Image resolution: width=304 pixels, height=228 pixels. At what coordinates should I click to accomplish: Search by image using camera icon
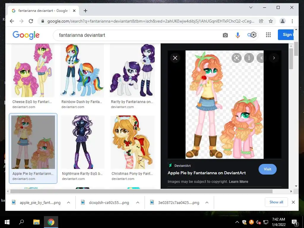click(225, 35)
